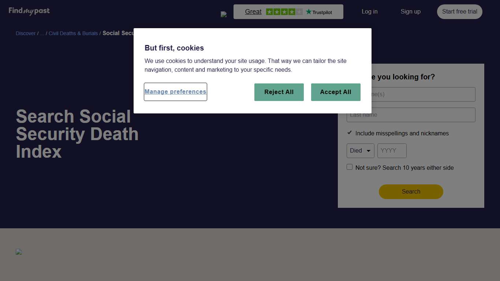Screen dimensions: 500x281
Task: Click the broken image placeholder near Trustpilot
Action: coord(224,14)
